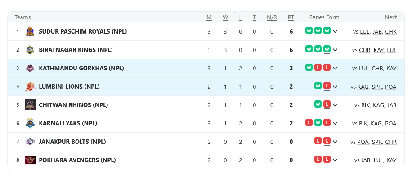412x186 pixels.
Task: Click the PT points column header
Action: tap(291, 17)
